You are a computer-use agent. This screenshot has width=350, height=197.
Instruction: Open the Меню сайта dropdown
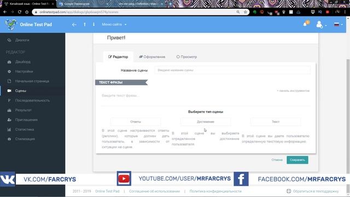tap(114, 24)
